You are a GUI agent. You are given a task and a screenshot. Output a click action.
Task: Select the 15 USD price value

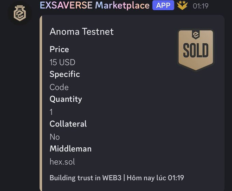coord(63,62)
